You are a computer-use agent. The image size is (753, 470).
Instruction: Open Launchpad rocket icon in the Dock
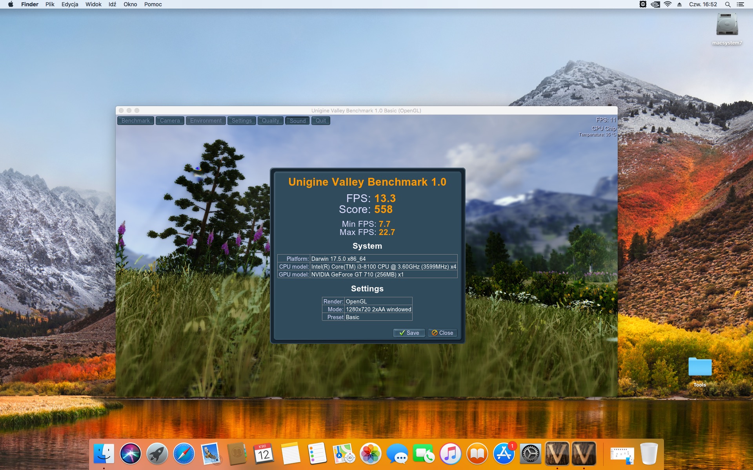click(157, 454)
